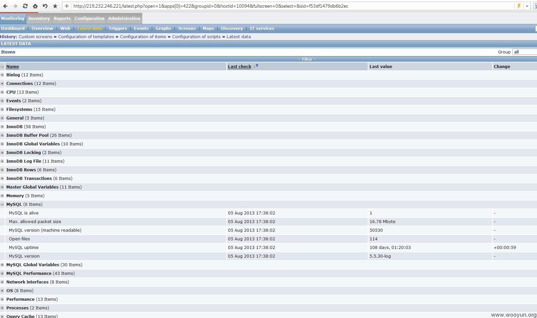Click the undo close-tab arrow icon
Screen dimensions: 537x318
point(45,6)
